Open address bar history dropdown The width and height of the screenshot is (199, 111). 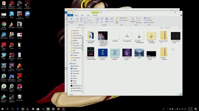160,27
